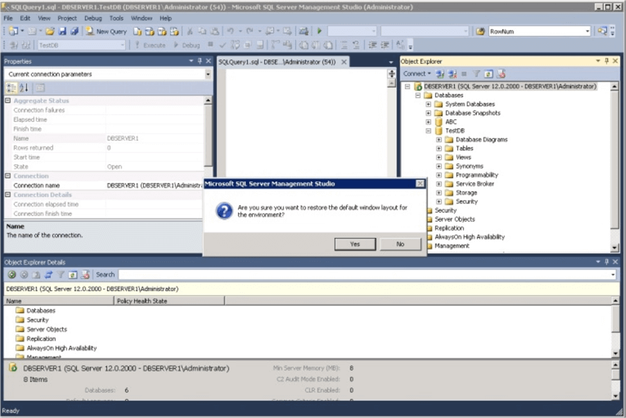Click the Activity Monitor icon in main toolbar

pyautogui.click(x=304, y=31)
